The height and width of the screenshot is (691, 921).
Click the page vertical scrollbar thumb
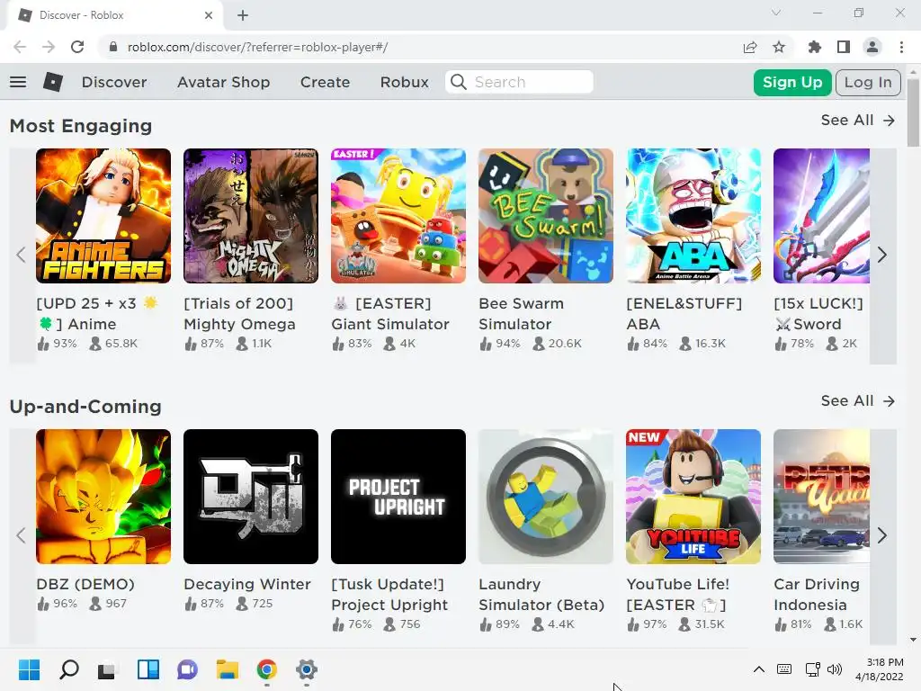pos(913,112)
